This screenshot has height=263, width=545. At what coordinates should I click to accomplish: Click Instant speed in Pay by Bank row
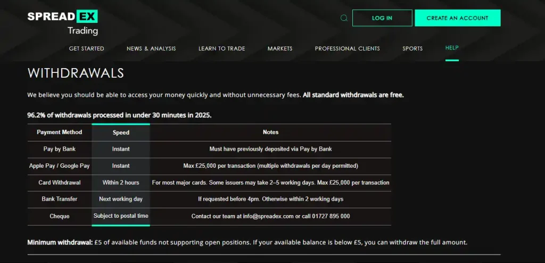click(121, 149)
